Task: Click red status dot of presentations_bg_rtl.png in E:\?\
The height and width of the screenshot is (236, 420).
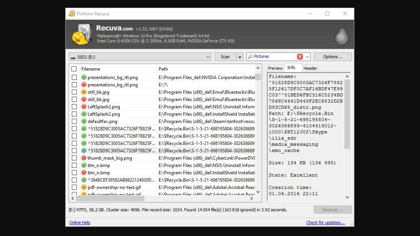Action: click(x=84, y=85)
